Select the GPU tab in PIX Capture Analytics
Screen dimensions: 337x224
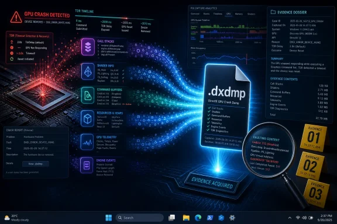228,14
